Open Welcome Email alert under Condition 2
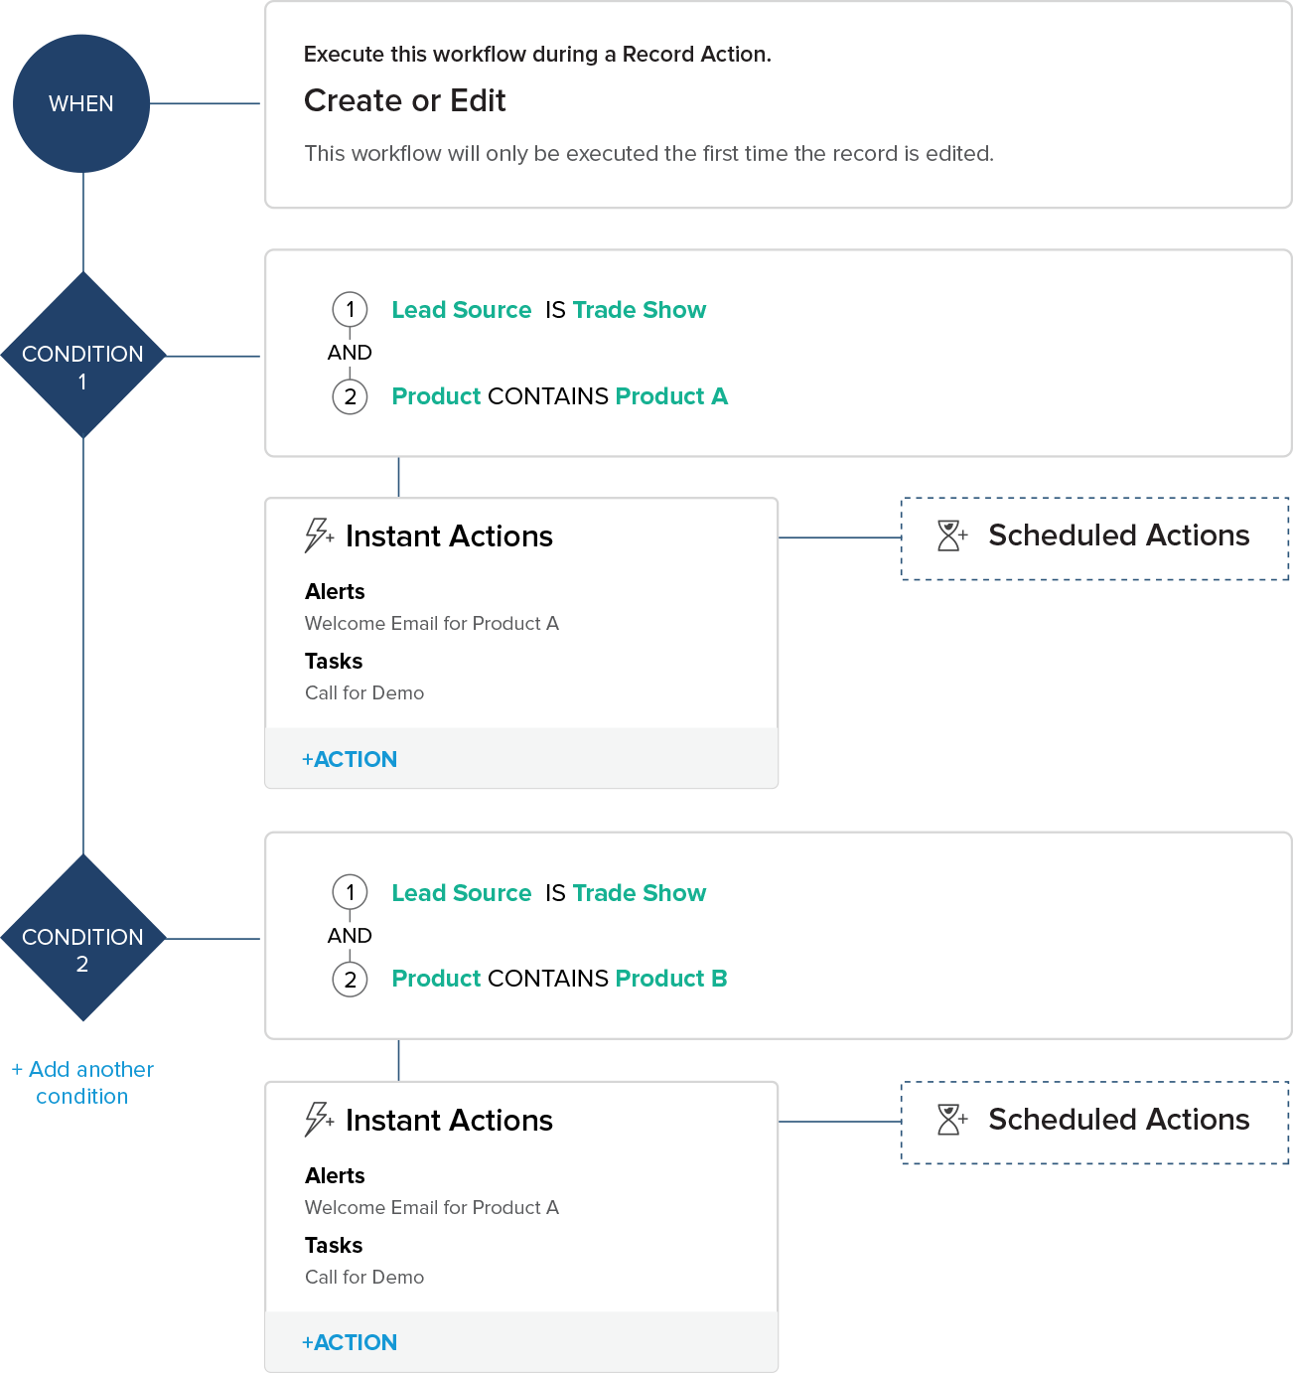The width and height of the screenshot is (1293, 1373). [432, 1207]
